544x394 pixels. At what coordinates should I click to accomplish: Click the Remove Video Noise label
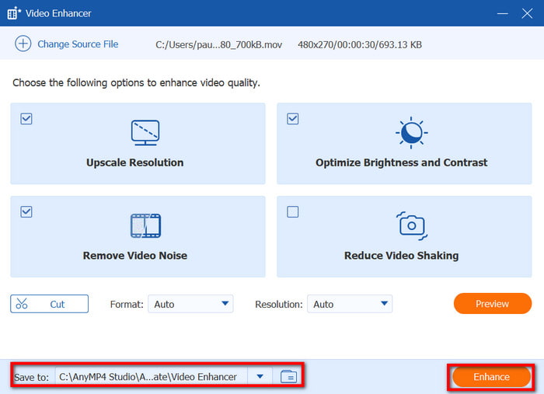pyautogui.click(x=135, y=256)
